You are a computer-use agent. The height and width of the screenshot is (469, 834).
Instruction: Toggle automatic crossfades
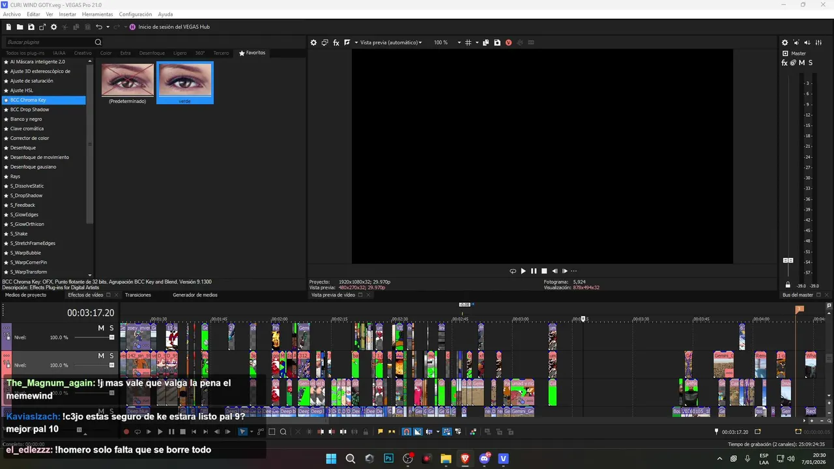418,431
